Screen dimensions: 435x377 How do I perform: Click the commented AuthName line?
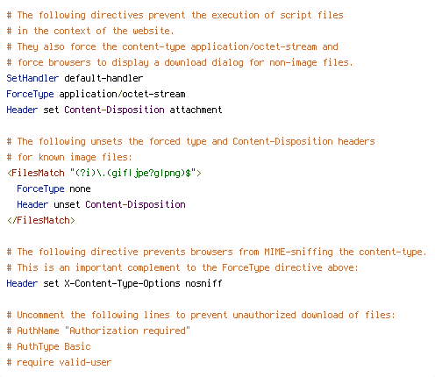(x=98, y=331)
